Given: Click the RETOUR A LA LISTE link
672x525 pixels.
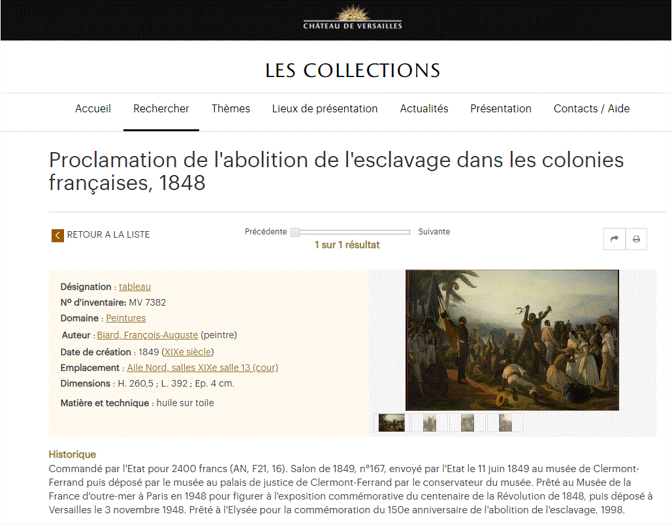Looking at the screenshot, I should [x=108, y=235].
